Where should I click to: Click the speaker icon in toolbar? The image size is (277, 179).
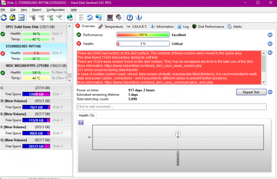point(119,17)
